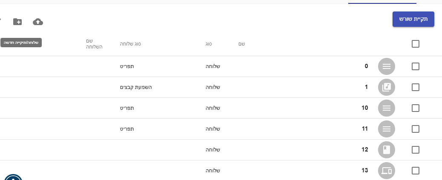Click the menu icon for extension 0

387,66
